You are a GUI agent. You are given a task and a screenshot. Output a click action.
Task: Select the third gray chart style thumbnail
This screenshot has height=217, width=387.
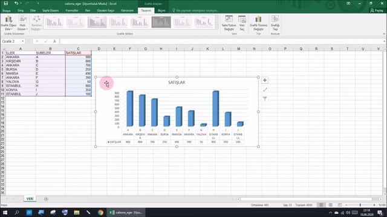(97, 22)
